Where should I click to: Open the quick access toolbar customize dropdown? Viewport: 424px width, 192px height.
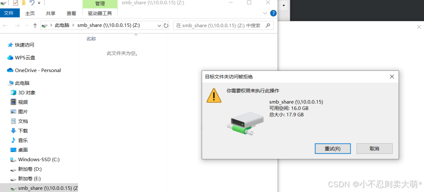click(39, 3)
